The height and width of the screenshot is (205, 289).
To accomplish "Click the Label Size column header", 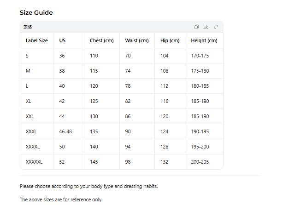I will point(37,40).
